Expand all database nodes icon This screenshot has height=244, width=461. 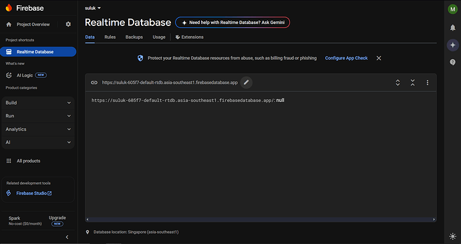(x=398, y=83)
